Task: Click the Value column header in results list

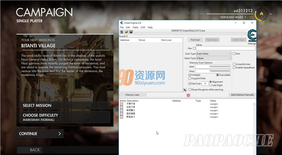Action: [x=149, y=40]
